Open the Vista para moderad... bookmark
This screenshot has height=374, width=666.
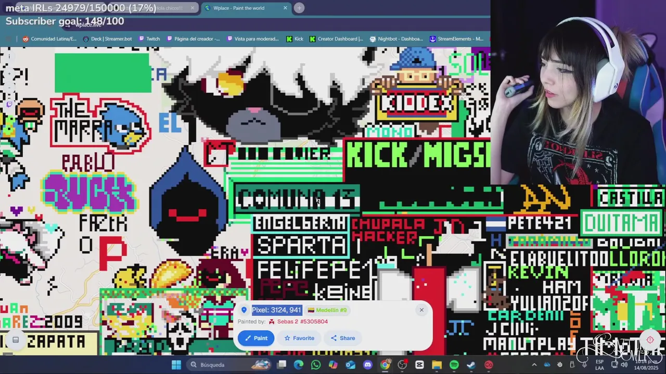pyautogui.click(x=253, y=38)
